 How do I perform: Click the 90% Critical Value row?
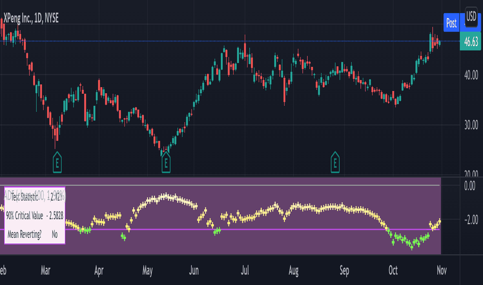click(35, 216)
